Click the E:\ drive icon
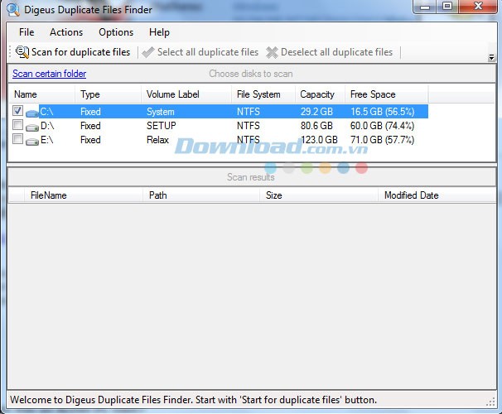The width and height of the screenshot is (502, 414). (x=32, y=141)
